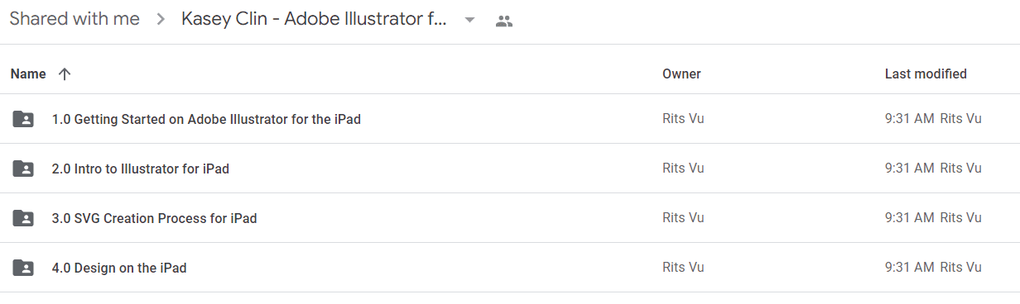This screenshot has height=304, width=1020.
Task: Click owner Rits Vu in the 3.0 SVG row
Action: point(683,218)
